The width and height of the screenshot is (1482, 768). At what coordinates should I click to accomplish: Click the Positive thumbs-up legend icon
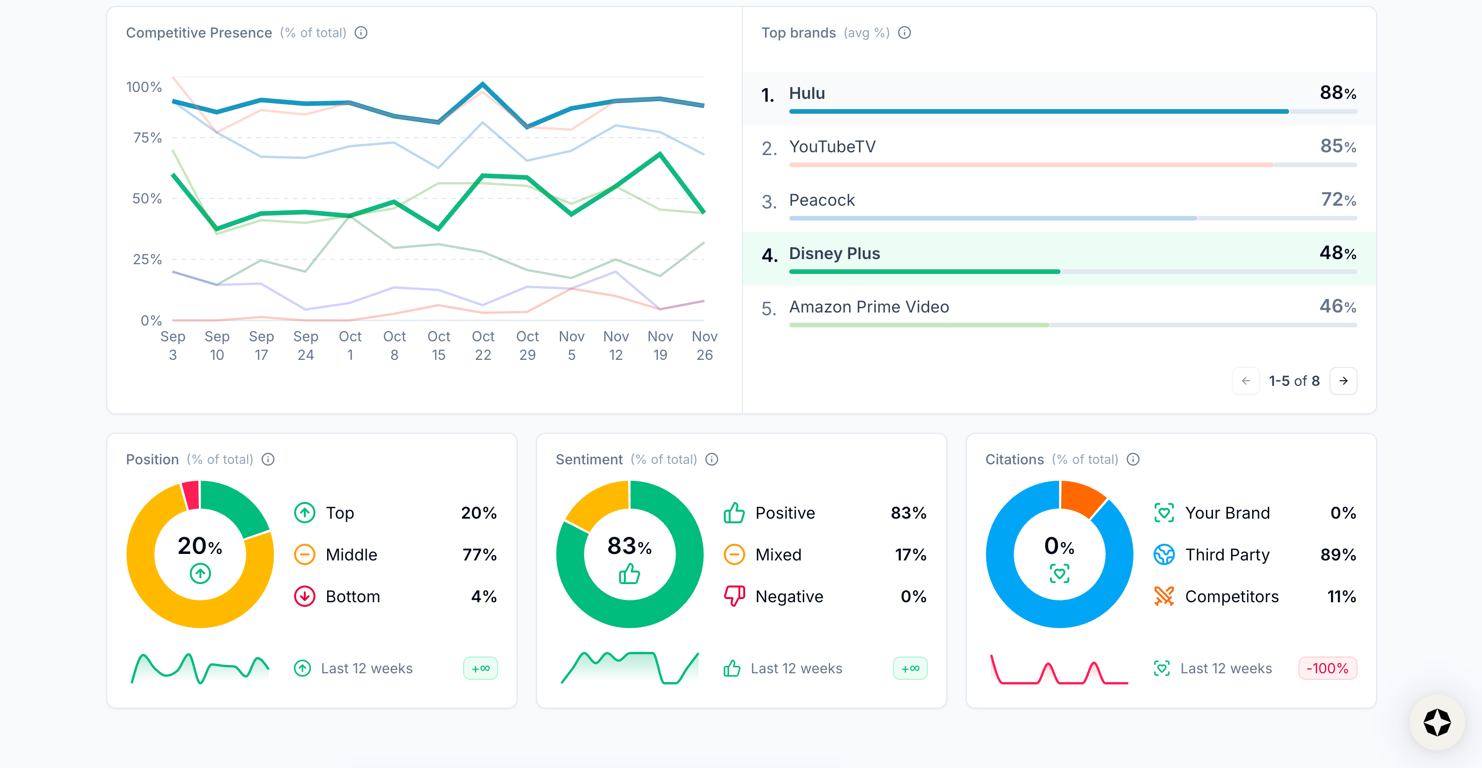tap(734, 513)
